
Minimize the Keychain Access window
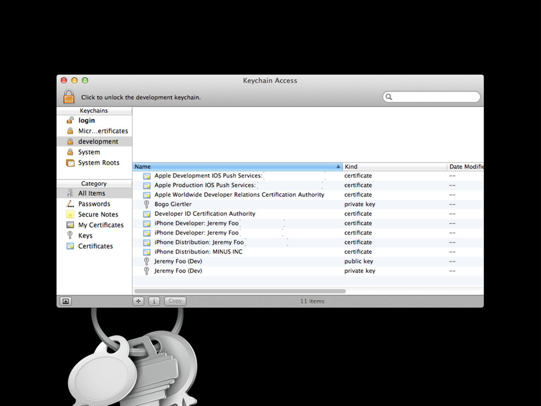pos(74,80)
